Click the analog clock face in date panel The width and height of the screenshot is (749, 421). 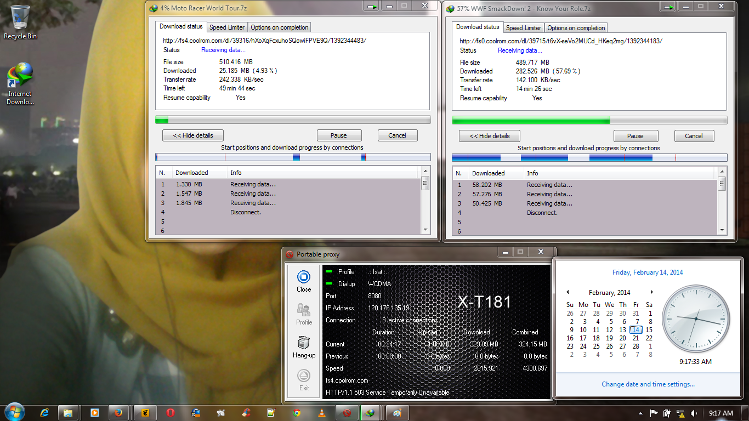pos(695,318)
